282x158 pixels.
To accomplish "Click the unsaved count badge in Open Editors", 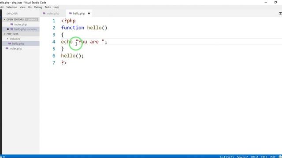I will 32,19.
